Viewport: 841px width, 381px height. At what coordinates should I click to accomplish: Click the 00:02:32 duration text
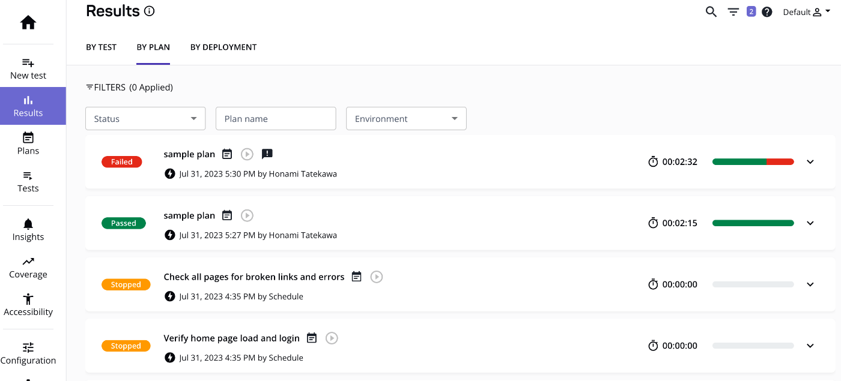click(680, 162)
